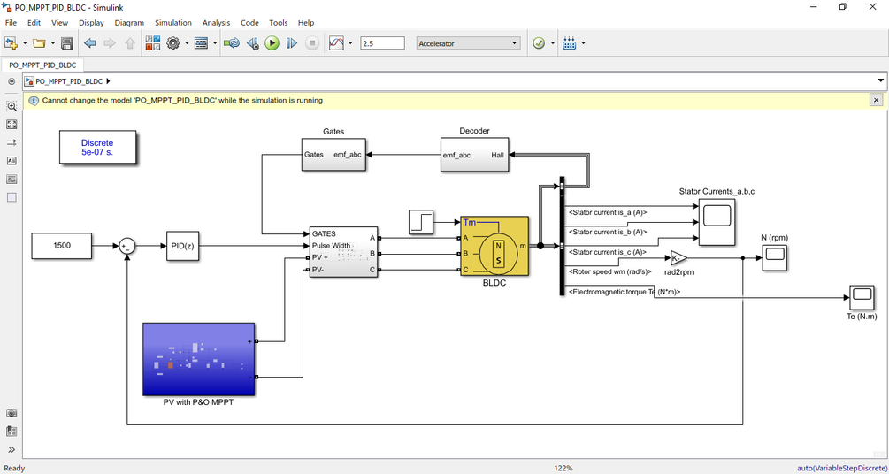This screenshot has height=474, width=889.
Task: Expand the bottom-left palette chevrons
Action: 11,449
